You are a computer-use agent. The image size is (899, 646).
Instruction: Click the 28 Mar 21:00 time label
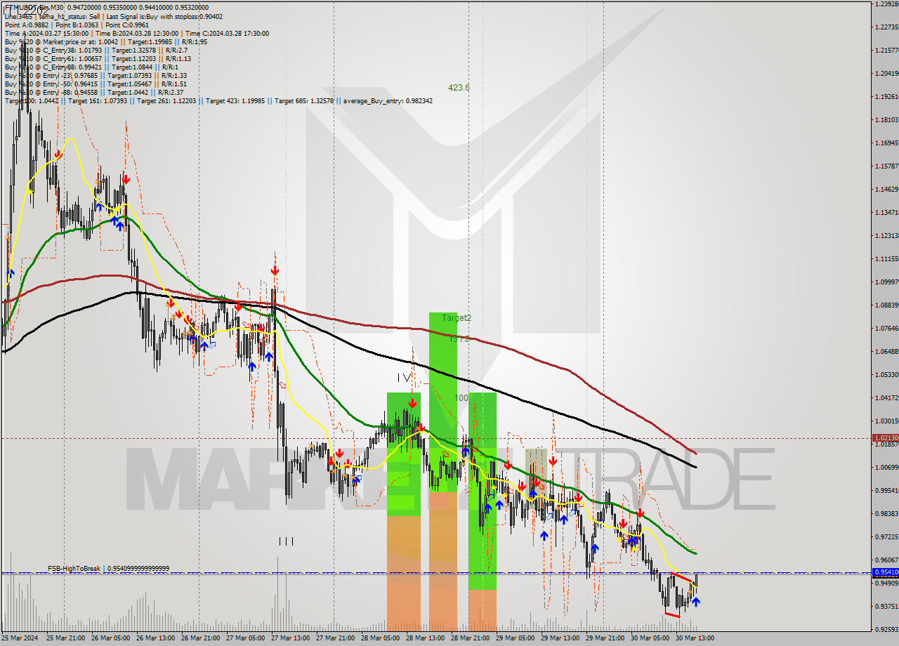[x=469, y=638]
